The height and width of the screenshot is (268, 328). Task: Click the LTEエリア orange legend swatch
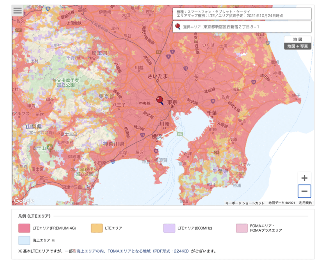click(x=97, y=227)
